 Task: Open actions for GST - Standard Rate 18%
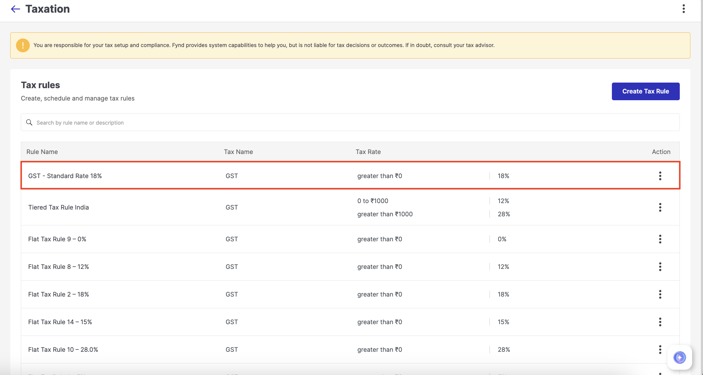(660, 176)
